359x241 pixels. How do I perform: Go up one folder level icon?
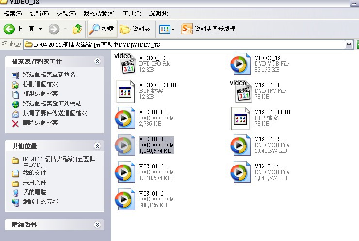(x=77, y=29)
